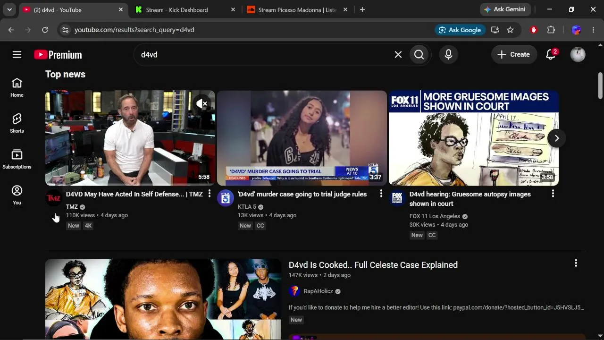604x340 pixels.
Task: Play the FOX 11 gruesome images thumbnail
Action: [474, 138]
